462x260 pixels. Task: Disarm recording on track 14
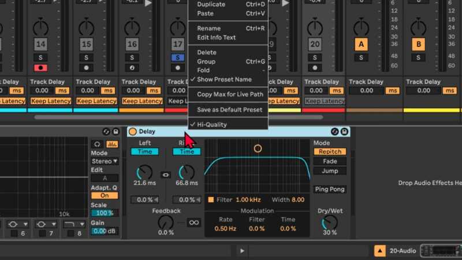(40, 68)
